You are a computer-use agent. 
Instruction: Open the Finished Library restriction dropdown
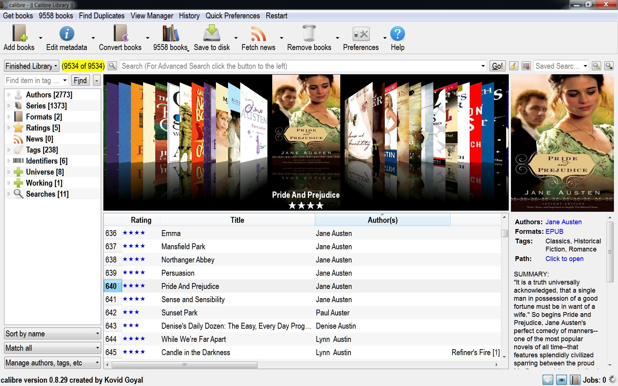(x=32, y=66)
